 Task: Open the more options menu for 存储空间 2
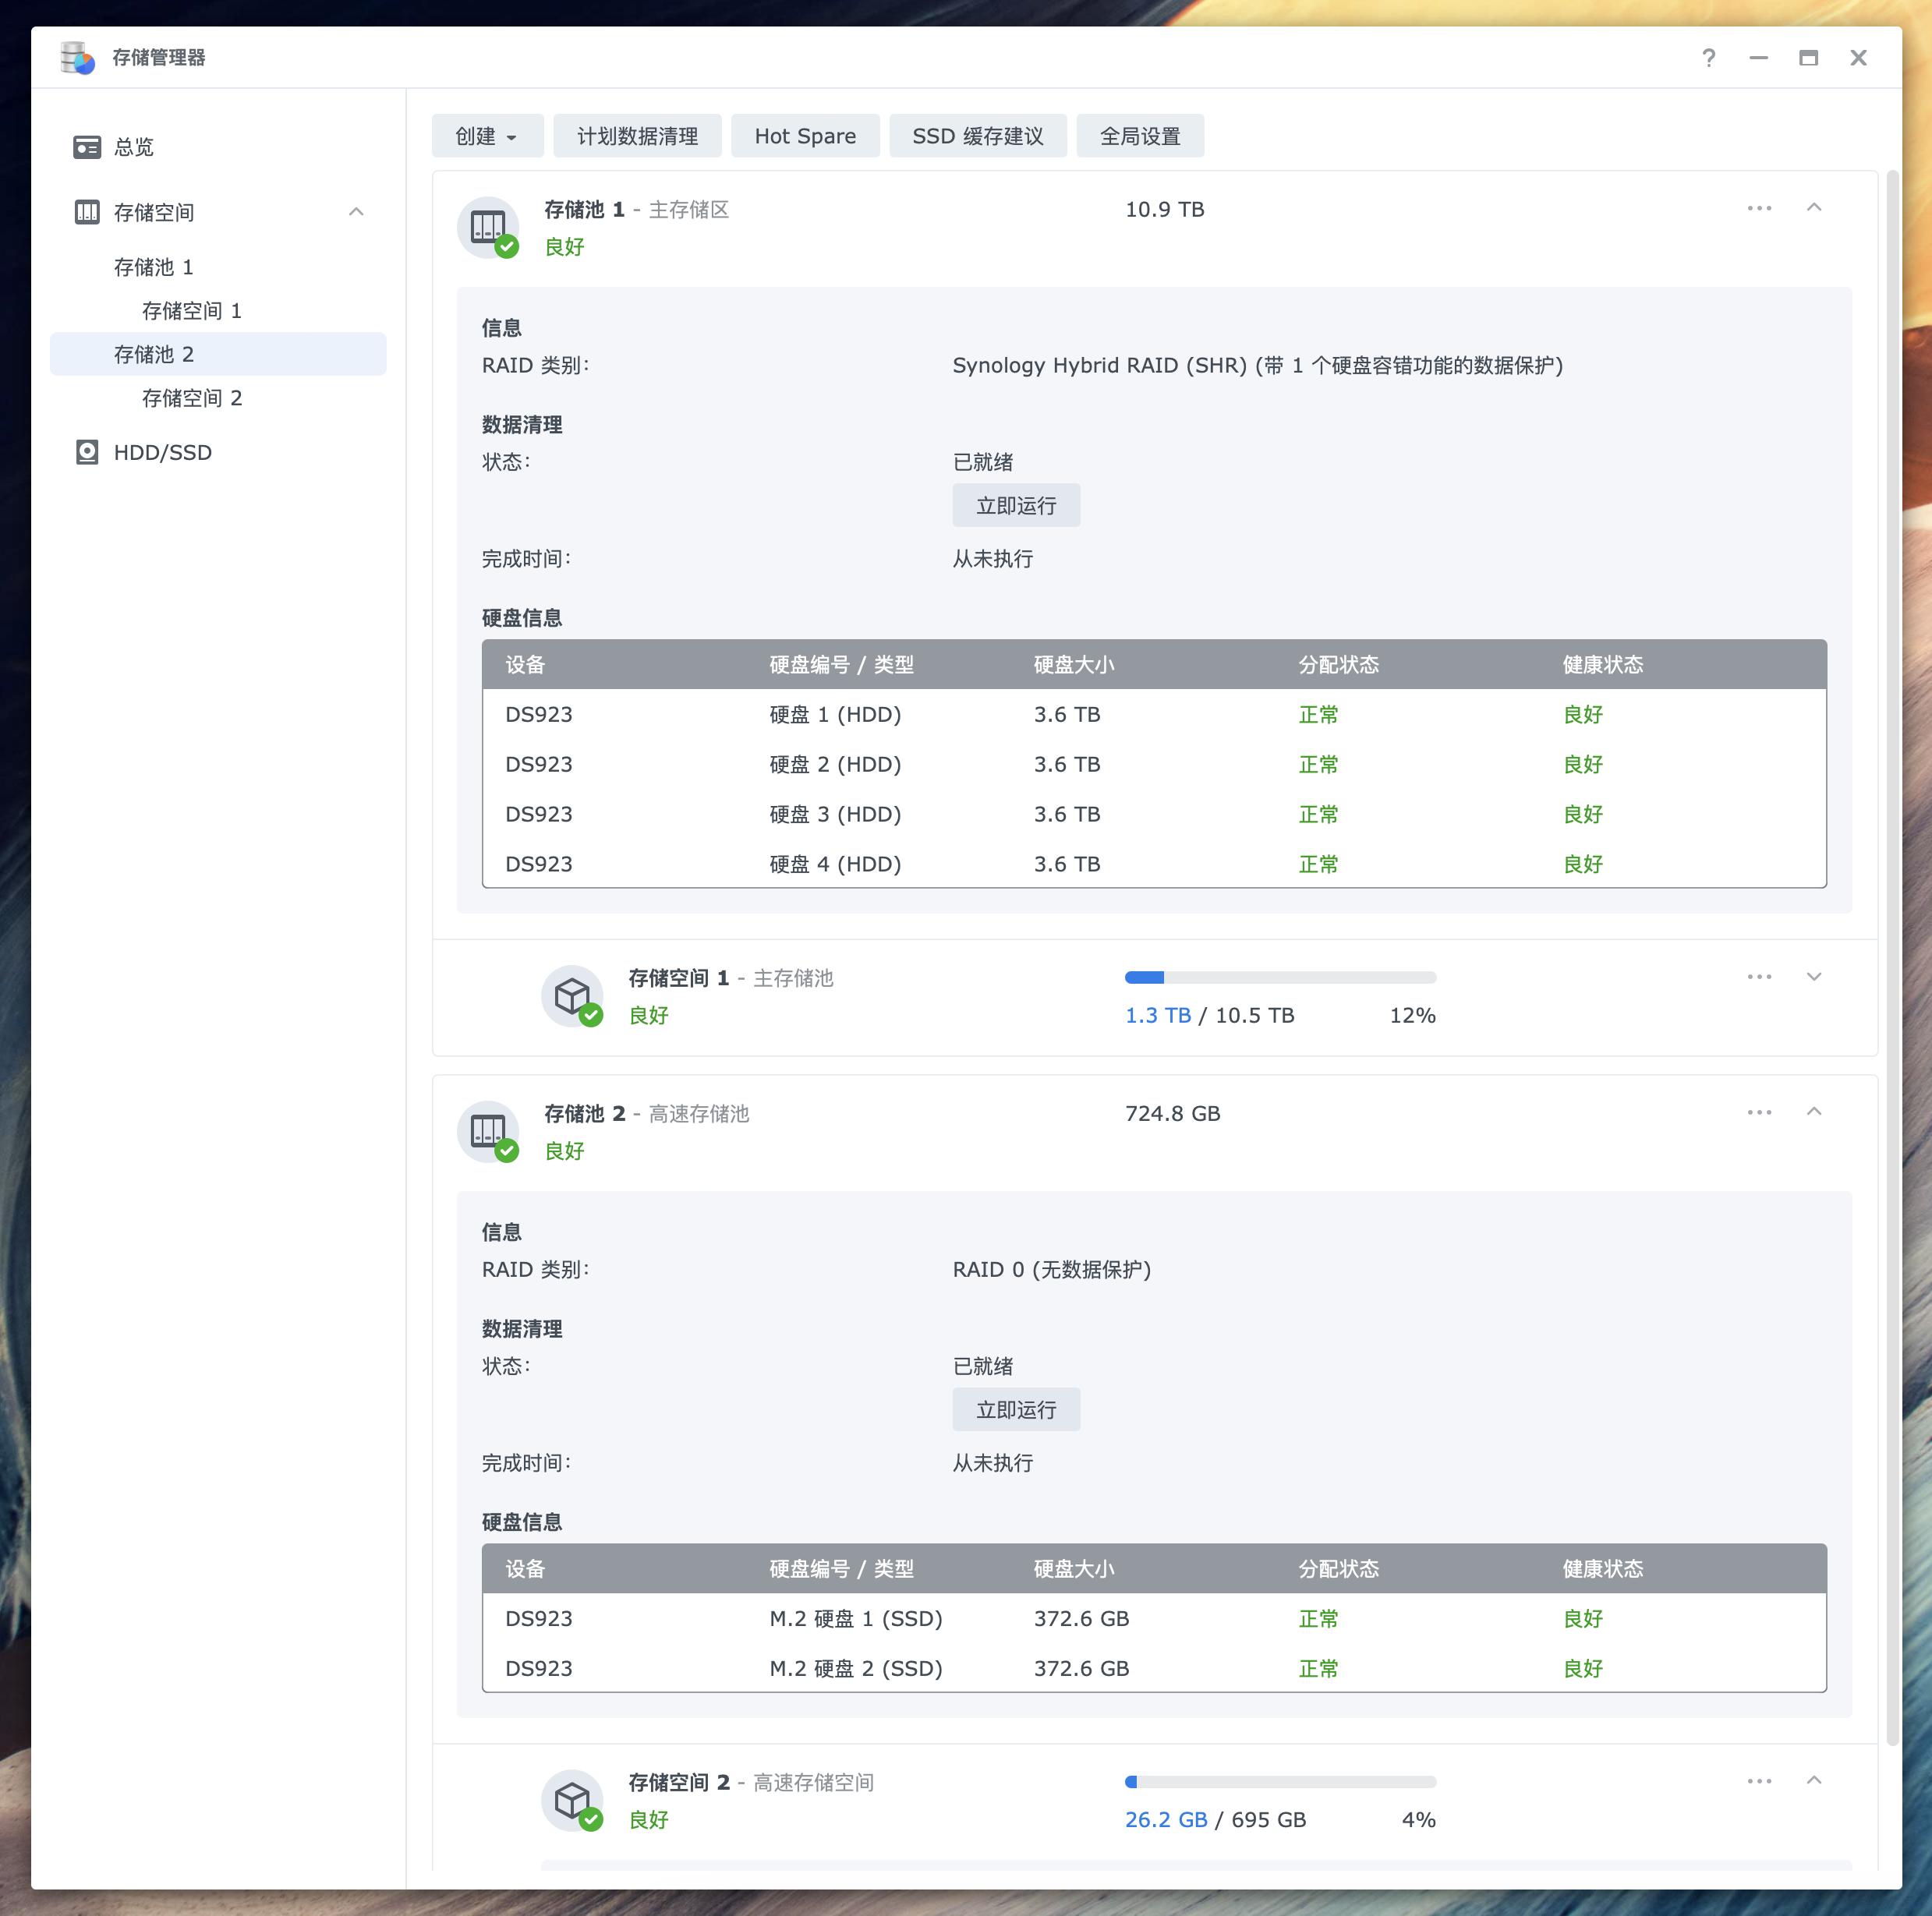[x=1759, y=1780]
